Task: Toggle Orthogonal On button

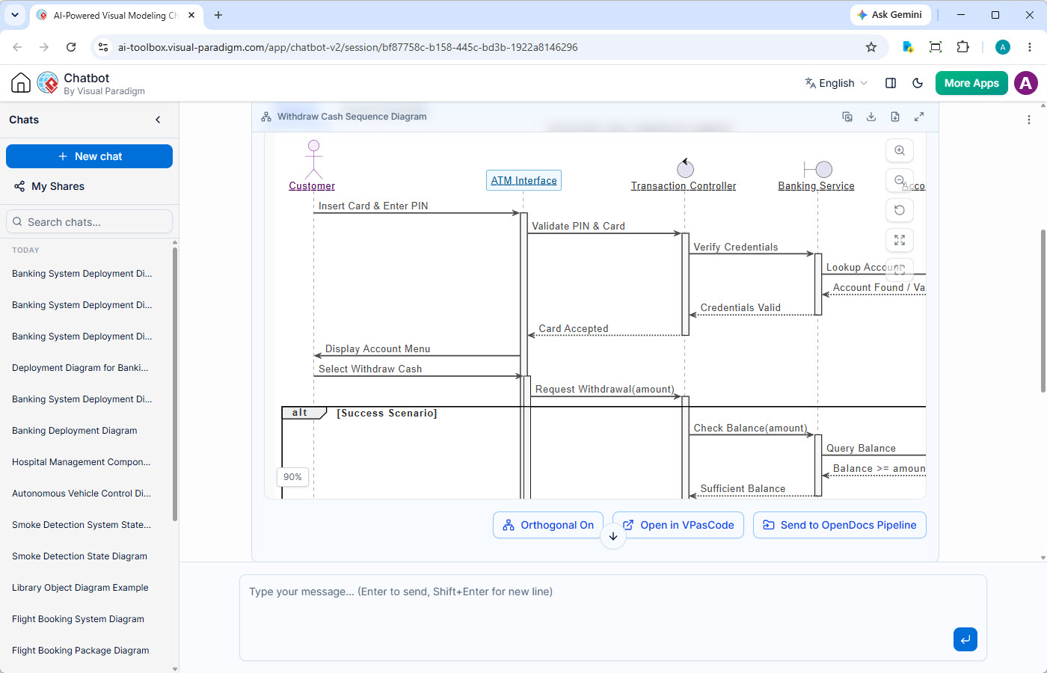Action: [x=548, y=525]
